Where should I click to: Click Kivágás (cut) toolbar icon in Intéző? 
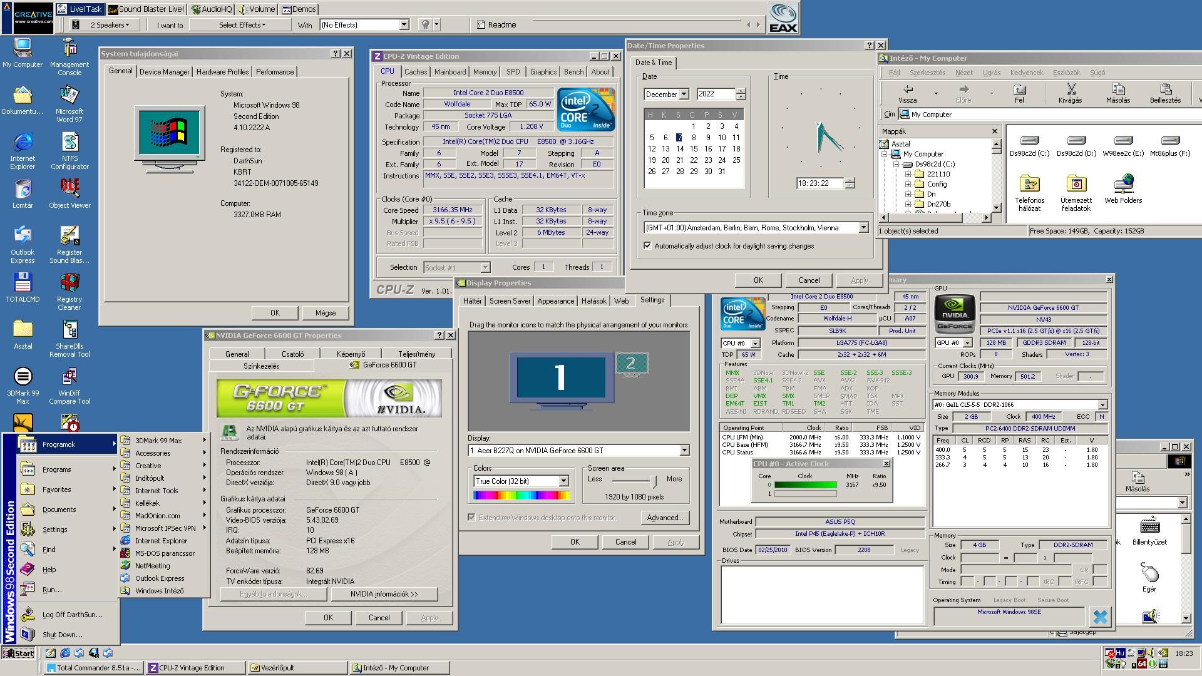click(x=1070, y=93)
